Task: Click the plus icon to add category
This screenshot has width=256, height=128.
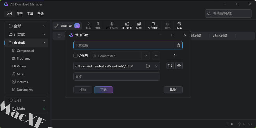Action: (x=156, y=56)
